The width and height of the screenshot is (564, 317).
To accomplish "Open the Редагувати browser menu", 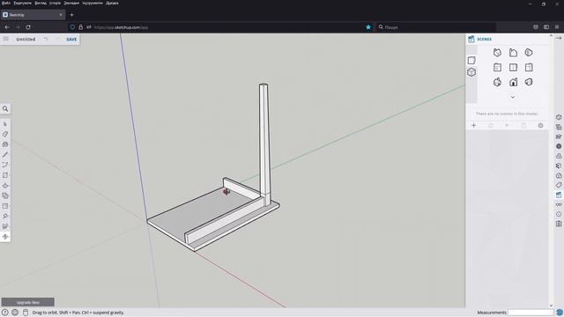I will [x=22, y=3].
